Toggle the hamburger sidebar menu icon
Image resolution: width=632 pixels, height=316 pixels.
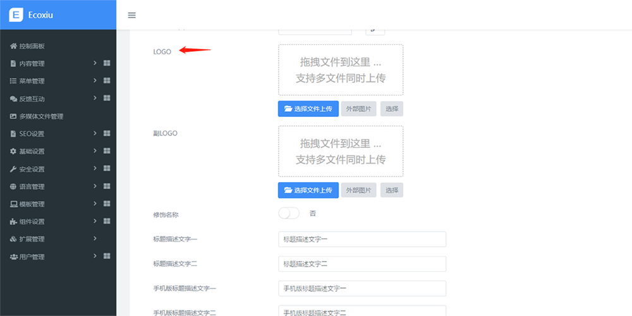click(x=132, y=15)
